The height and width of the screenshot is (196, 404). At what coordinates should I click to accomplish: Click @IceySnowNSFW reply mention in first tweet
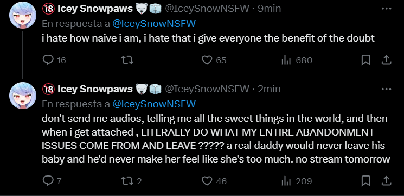tap(154, 24)
